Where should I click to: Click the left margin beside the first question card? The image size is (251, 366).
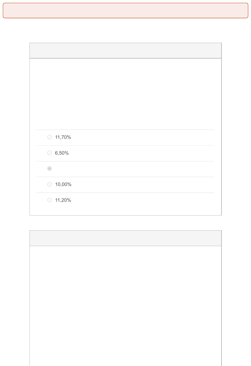(x=15, y=130)
